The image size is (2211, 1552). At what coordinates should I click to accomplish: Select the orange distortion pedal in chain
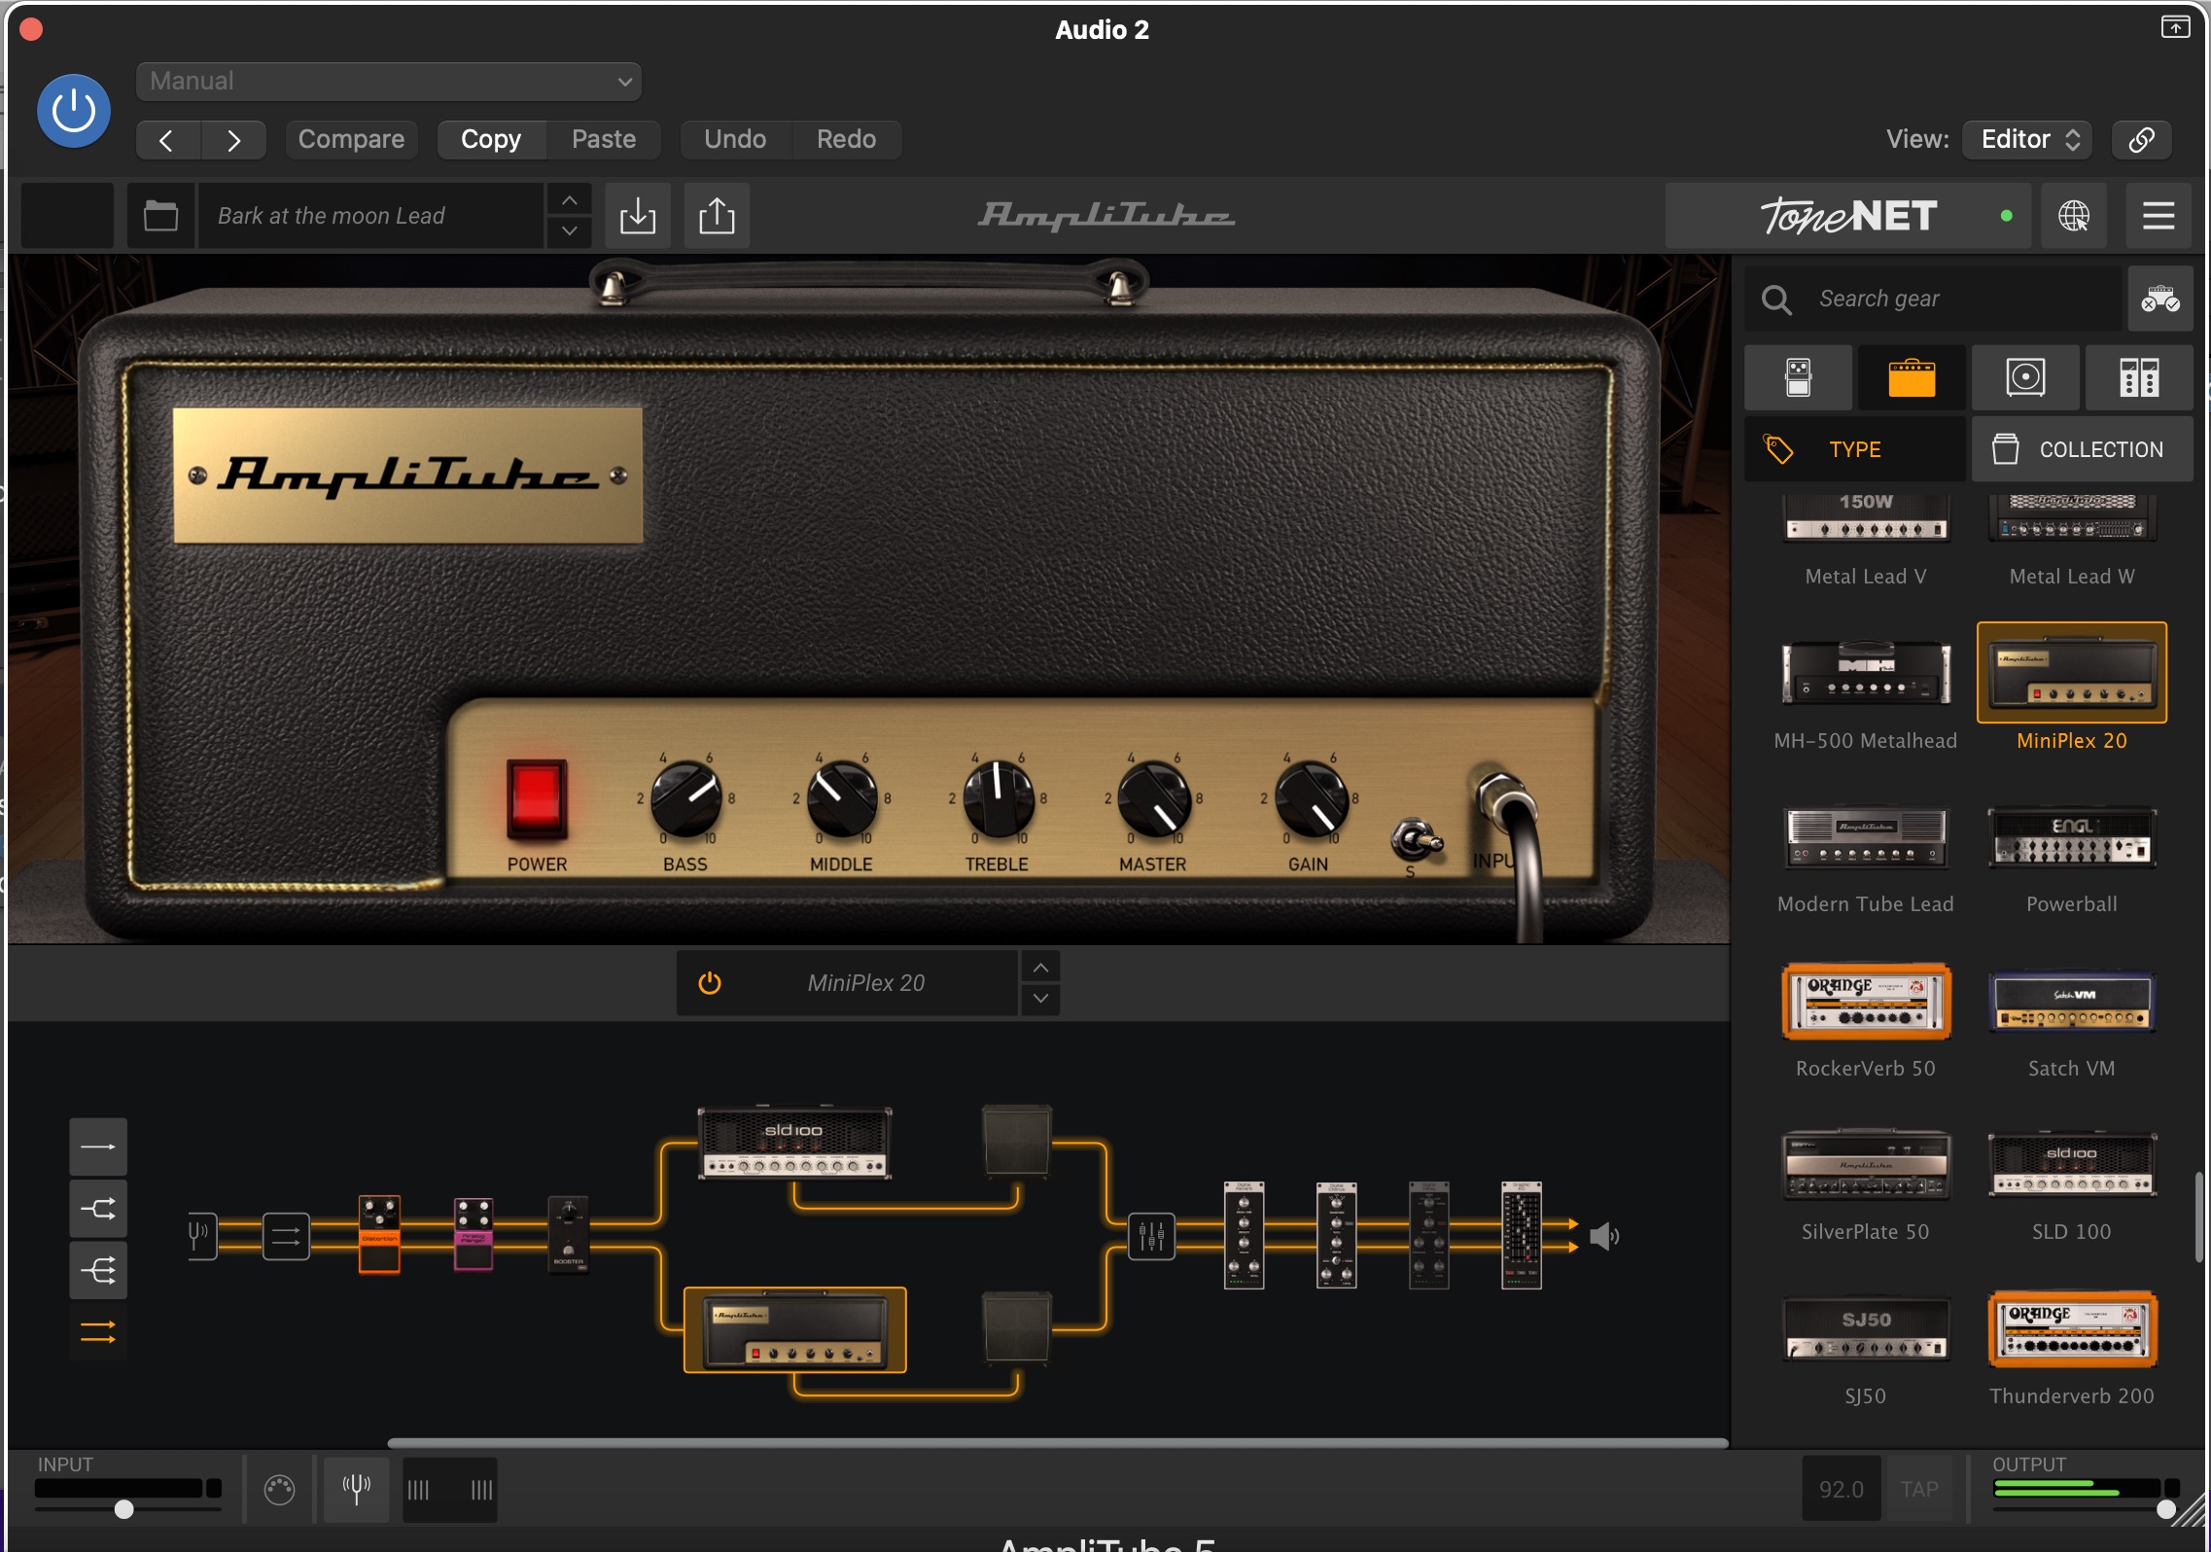pos(379,1233)
